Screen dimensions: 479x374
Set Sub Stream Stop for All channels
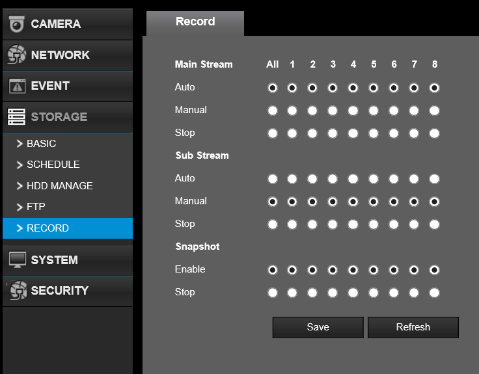[273, 224]
